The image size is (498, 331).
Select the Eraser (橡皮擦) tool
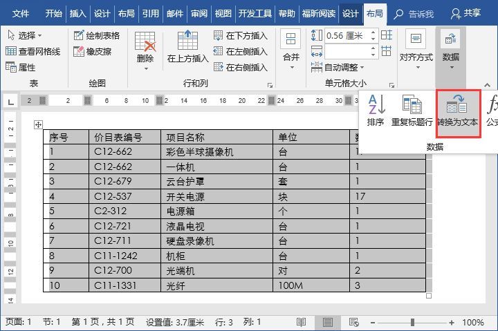pos(93,51)
